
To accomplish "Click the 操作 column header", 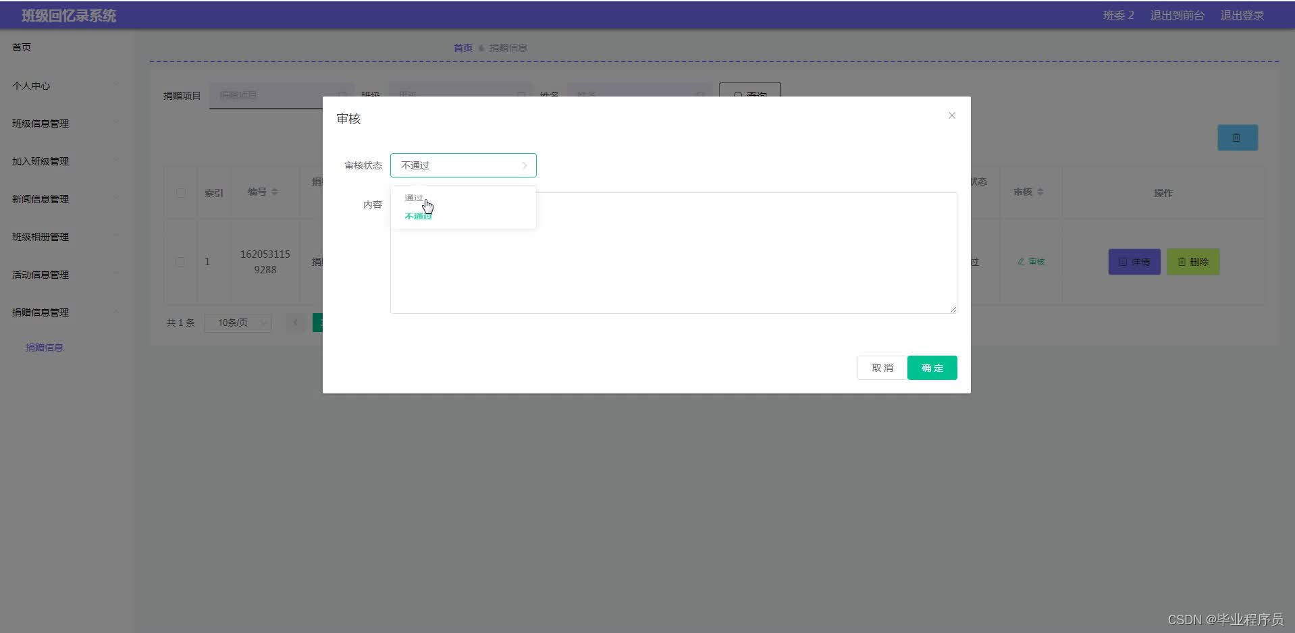I will pyautogui.click(x=1163, y=193).
